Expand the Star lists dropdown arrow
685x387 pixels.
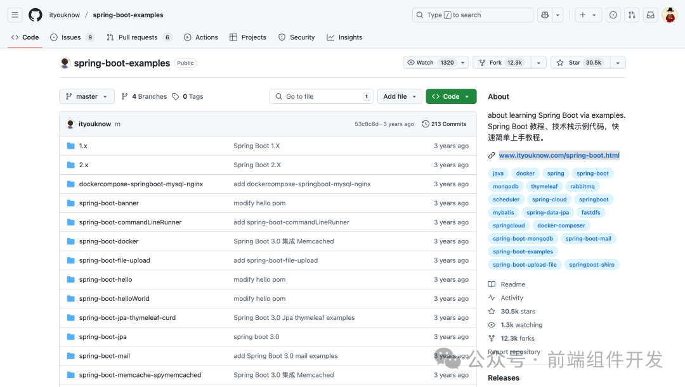tap(618, 63)
